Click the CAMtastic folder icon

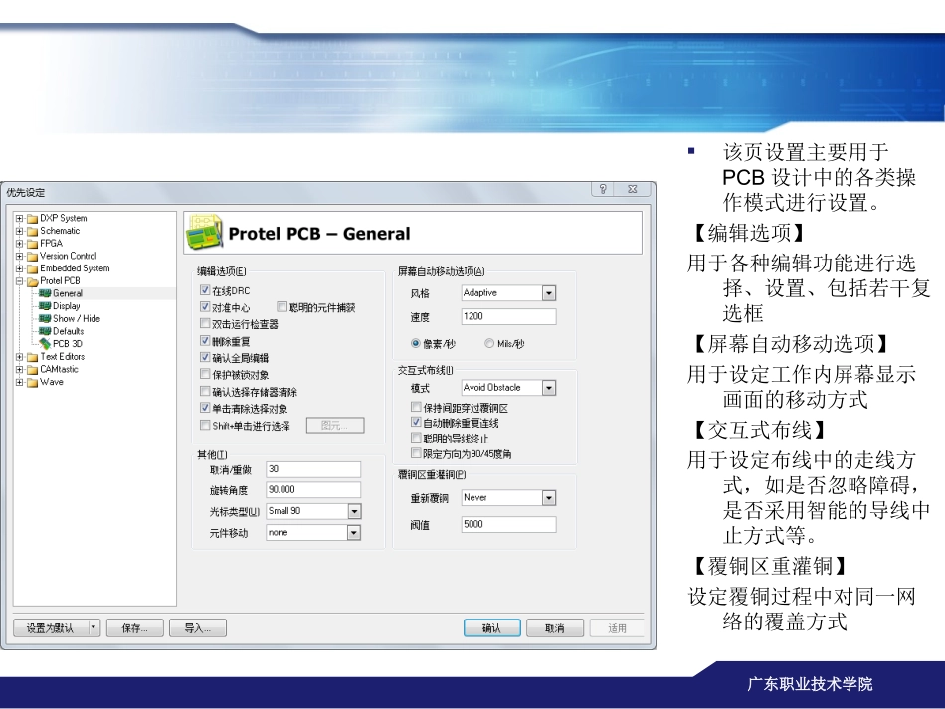pyautogui.click(x=33, y=370)
